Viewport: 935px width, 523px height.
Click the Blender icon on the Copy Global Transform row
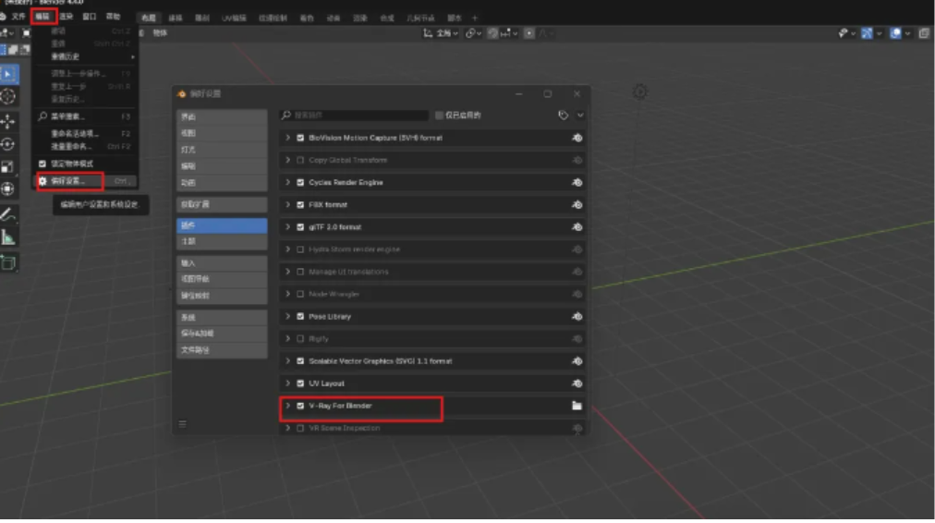(x=577, y=160)
